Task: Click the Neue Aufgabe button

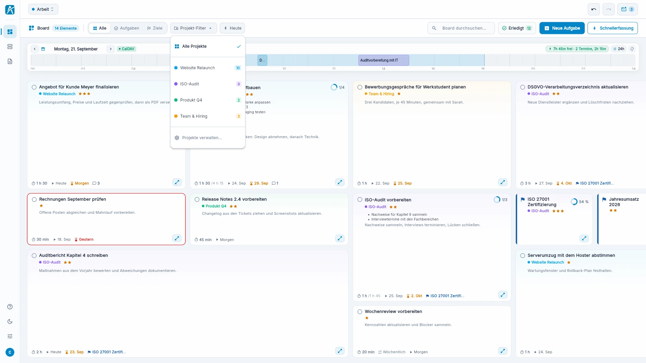Action: coord(562,28)
